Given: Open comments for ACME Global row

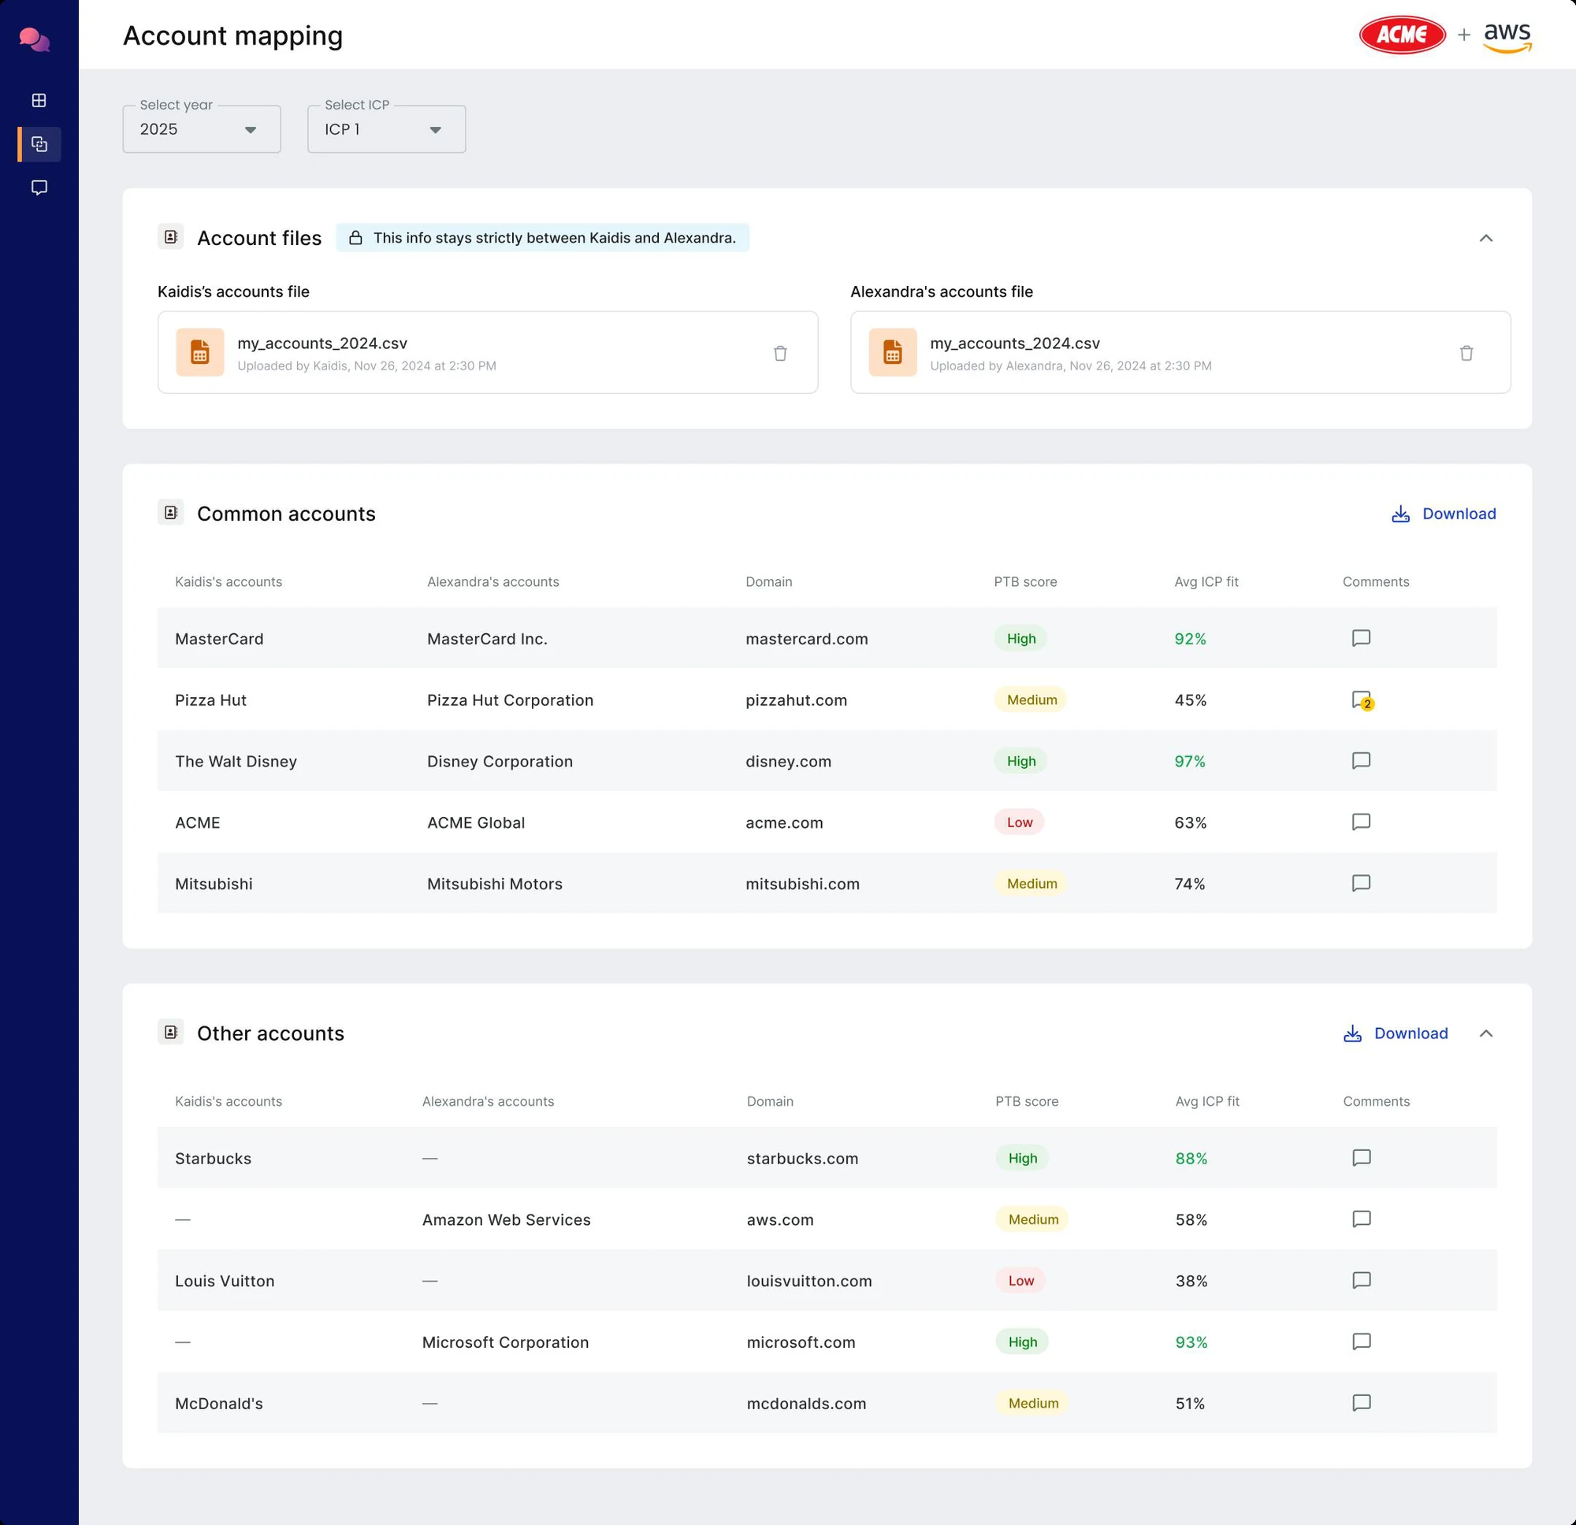Looking at the screenshot, I should tap(1361, 822).
